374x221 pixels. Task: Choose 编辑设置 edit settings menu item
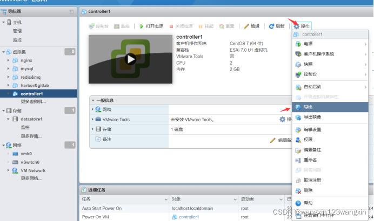330,130
